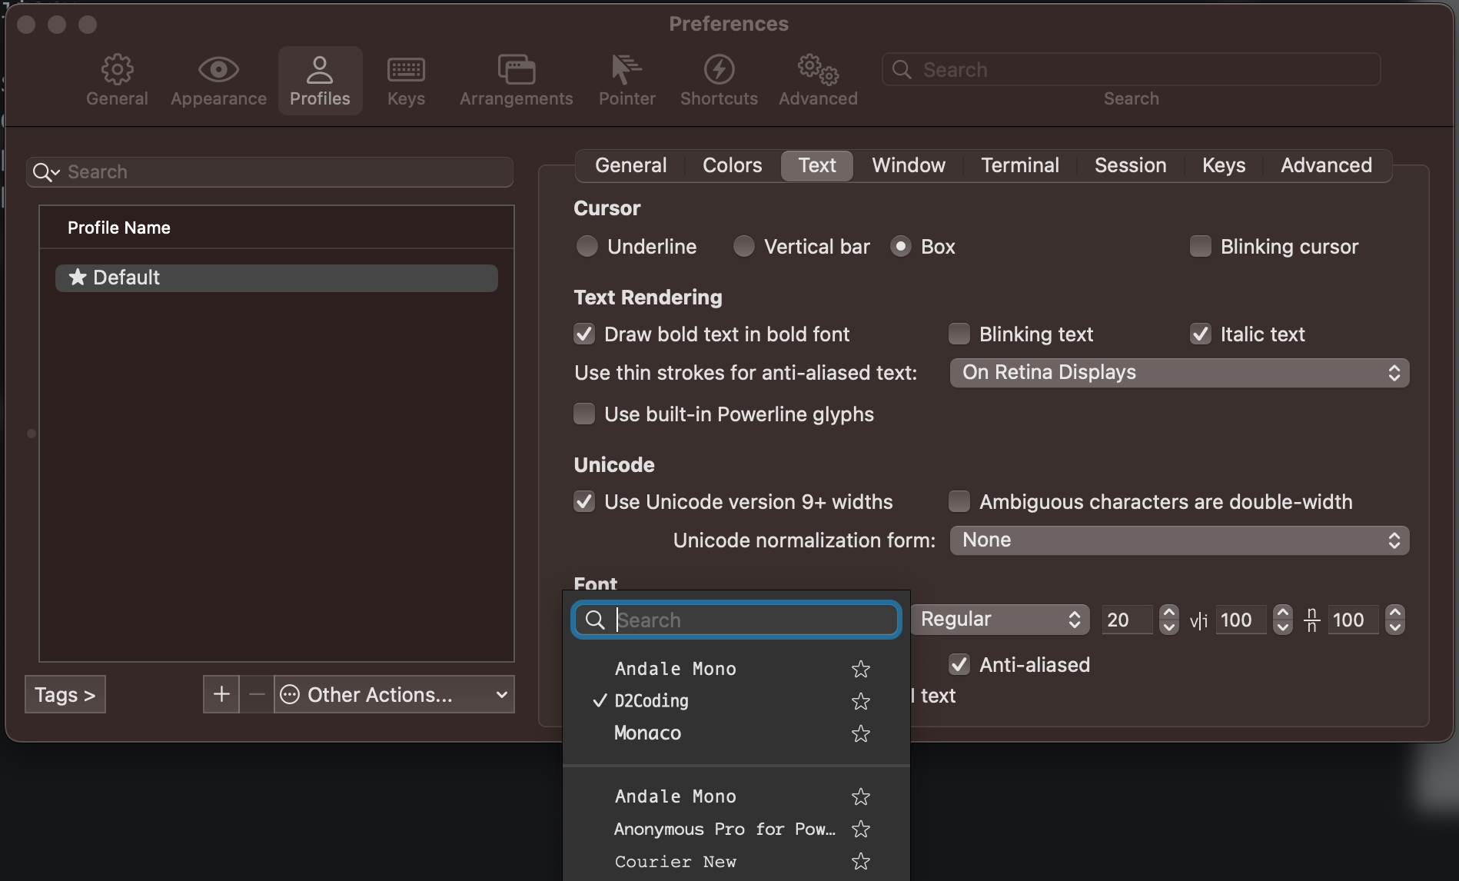Viewport: 1459px width, 881px height.
Task: Open Appearance preferences eye icon
Action: tap(218, 70)
